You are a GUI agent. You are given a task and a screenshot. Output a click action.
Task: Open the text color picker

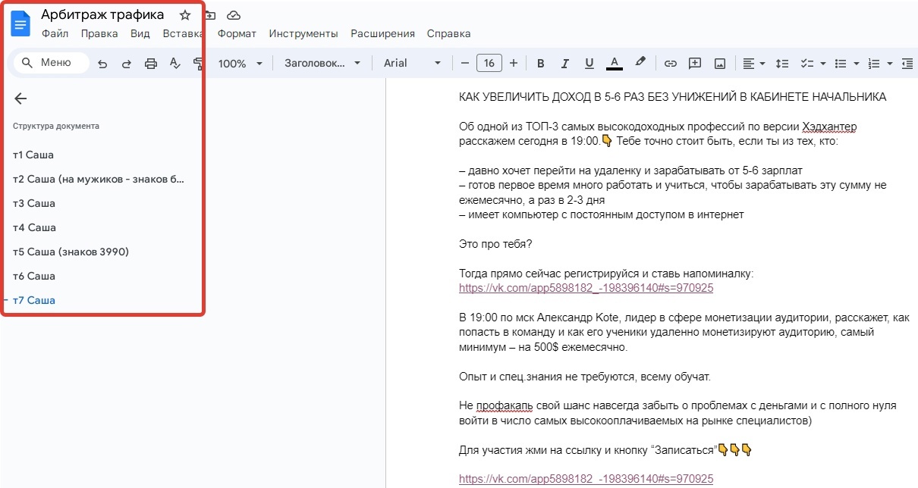[x=615, y=64]
